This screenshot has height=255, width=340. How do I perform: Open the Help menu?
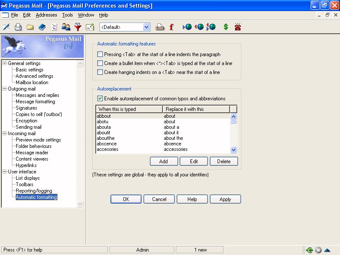[x=103, y=15]
